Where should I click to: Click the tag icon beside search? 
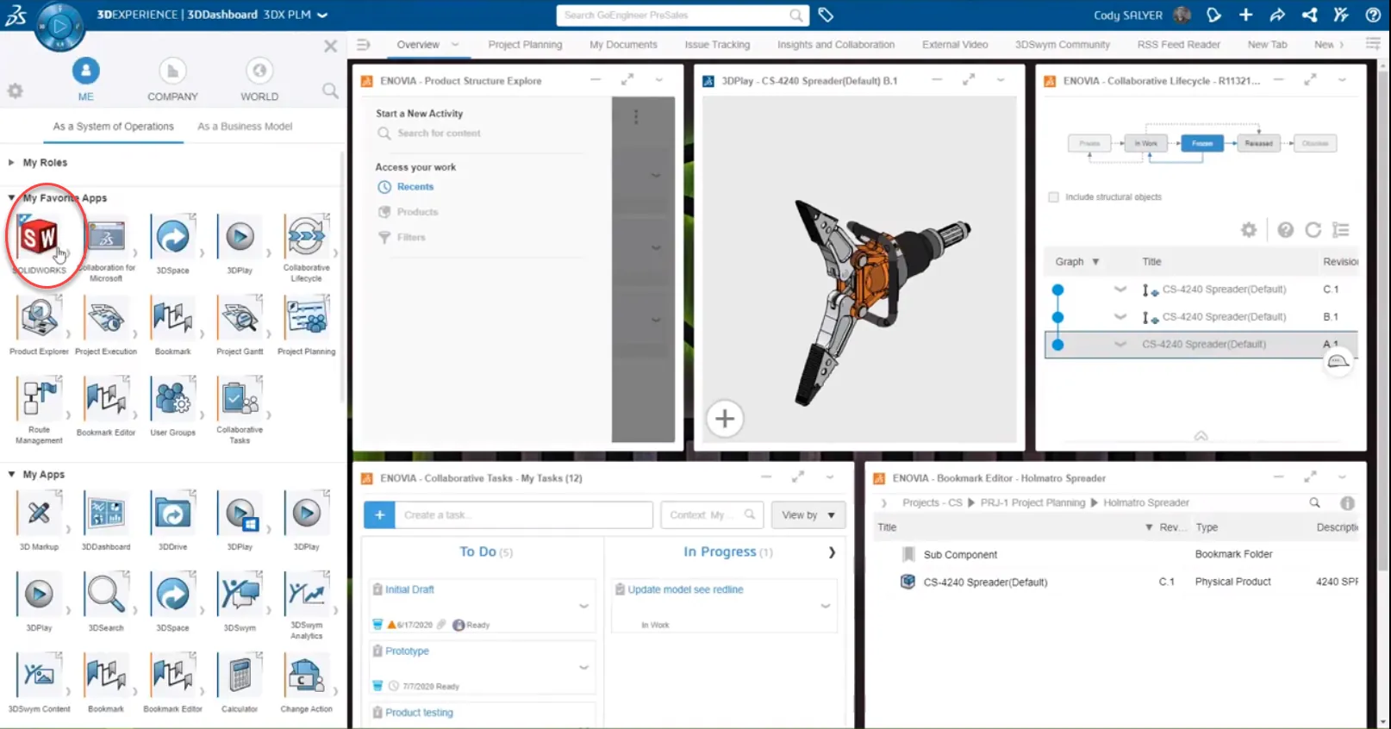tap(826, 15)
